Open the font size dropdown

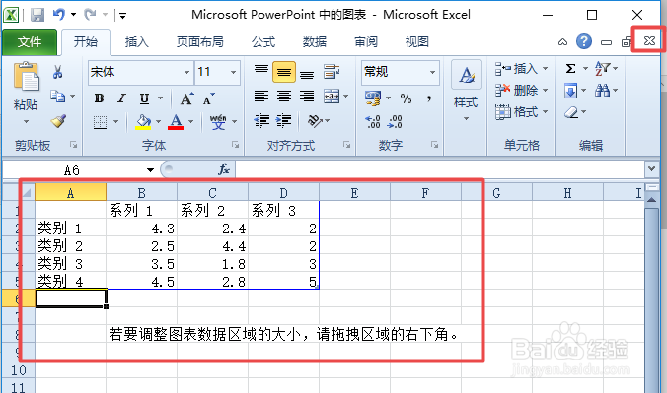click(233, 72)
